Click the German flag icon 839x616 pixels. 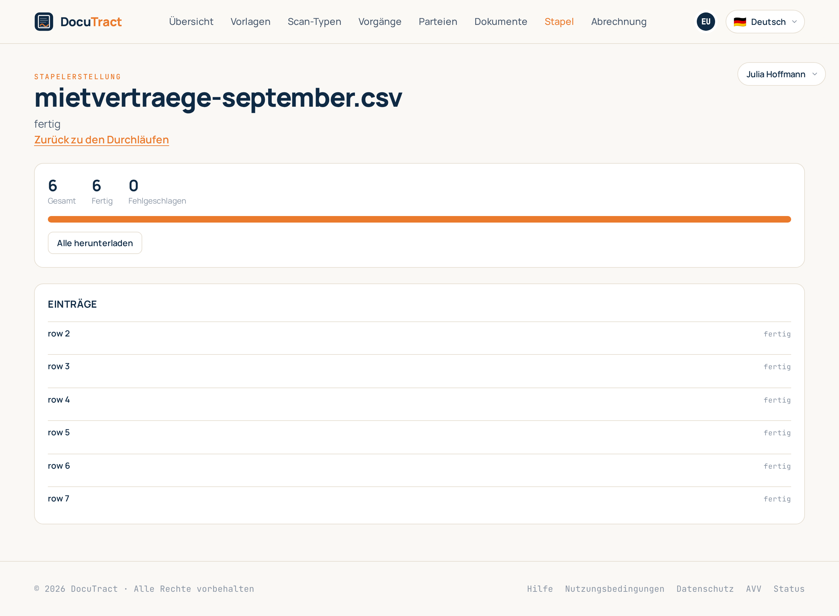(x=739, y=22)
